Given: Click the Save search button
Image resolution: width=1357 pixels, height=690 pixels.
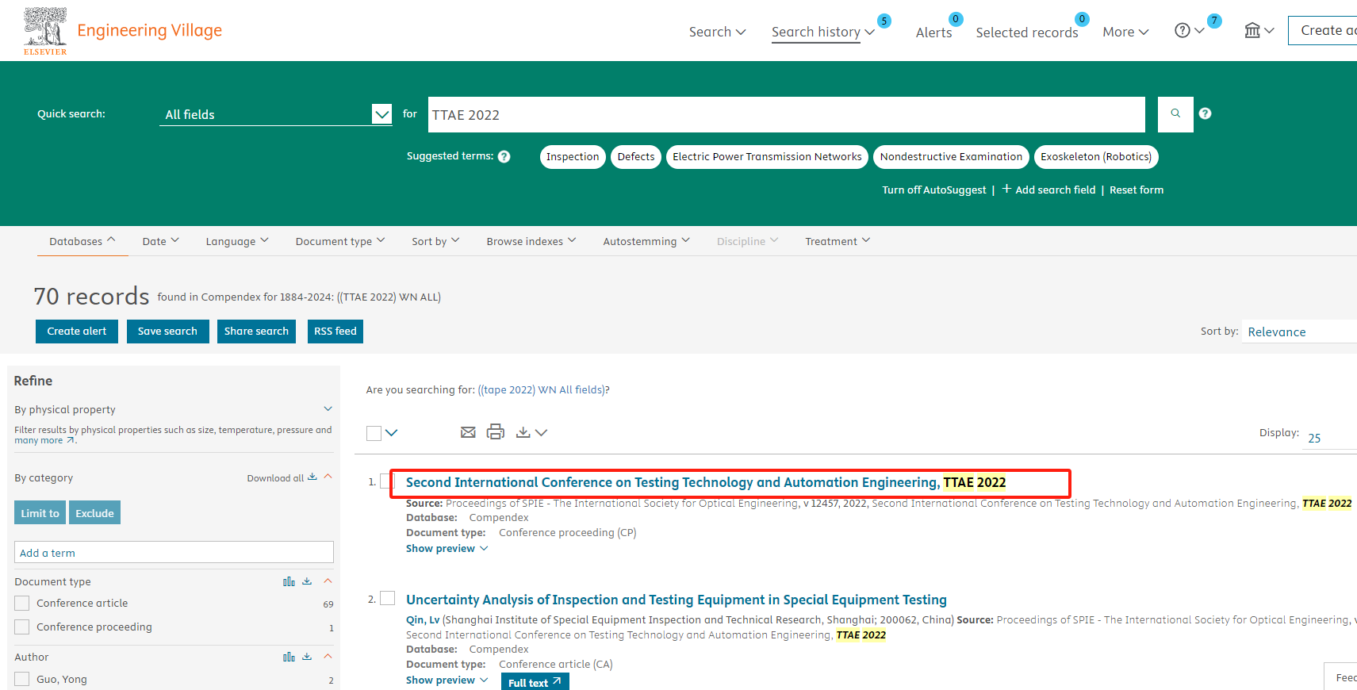Looking at the screenshot, I should click(x=168, y=332).
